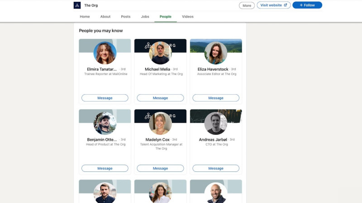Screen dimensions: 362x203
Task: Message Benjamin Otte
Action: (105, 168)
